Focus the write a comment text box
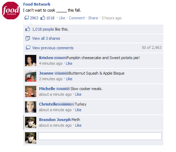Viewport: 176px width, 152px height. coord(100,136)
